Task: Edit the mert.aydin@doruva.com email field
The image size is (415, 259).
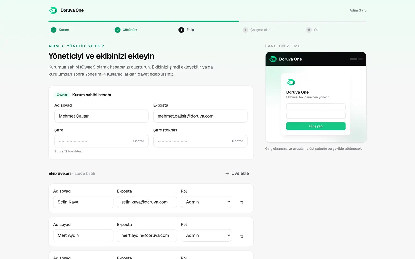Action: tap(147, 235)
